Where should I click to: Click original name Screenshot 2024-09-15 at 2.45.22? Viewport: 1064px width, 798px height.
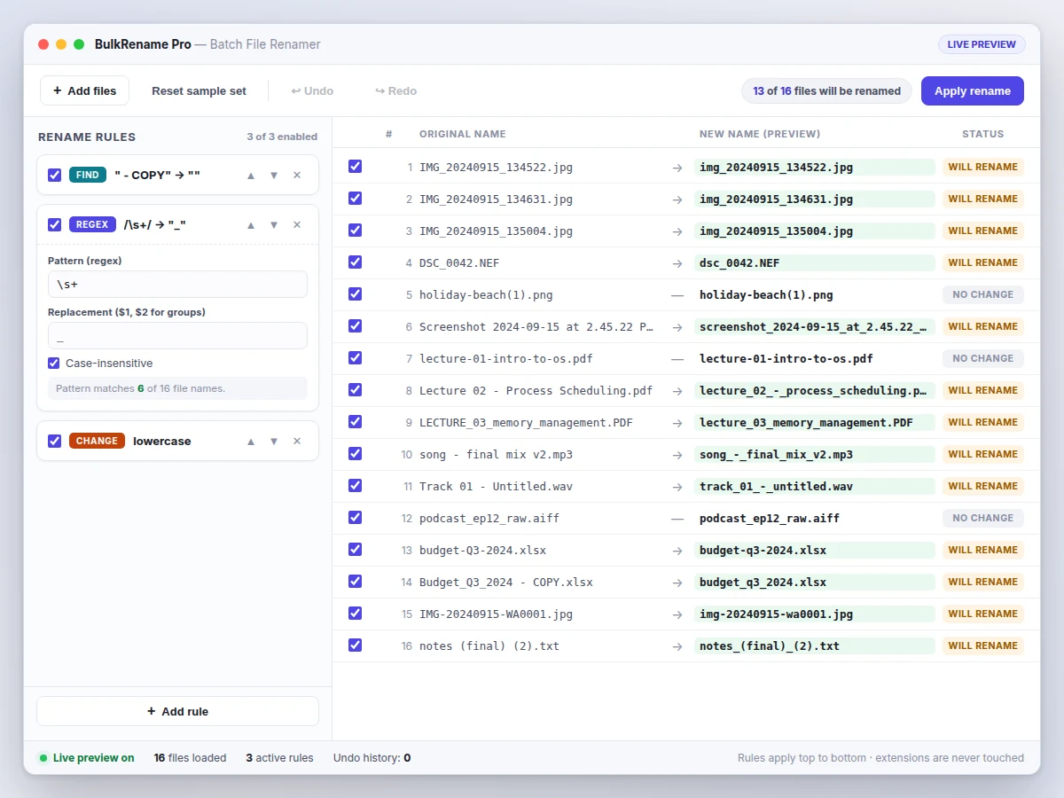pyautogui.click(x=536, y=326)
